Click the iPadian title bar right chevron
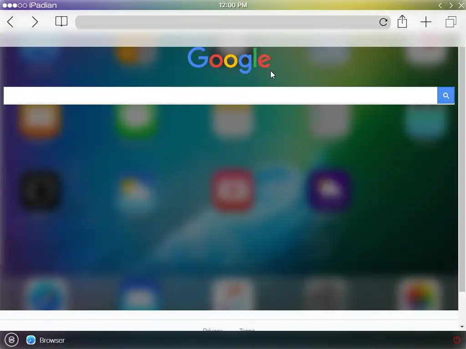Image resolution: width=466 pixels, height=349 pixels. point(451,5)
